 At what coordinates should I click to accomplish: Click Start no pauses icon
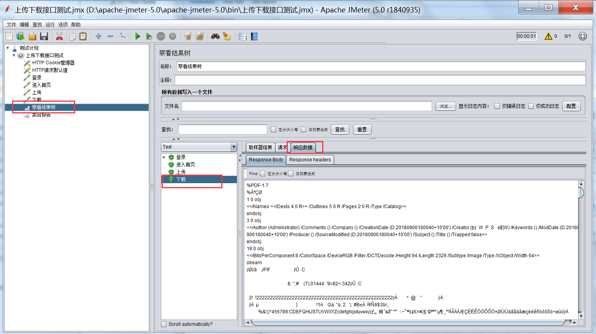149,36
